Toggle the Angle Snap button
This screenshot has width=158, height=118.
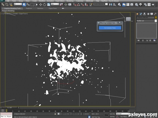78,4
